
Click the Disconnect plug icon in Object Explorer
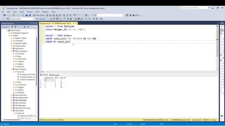pyautogui.click(x=15, y=27)
